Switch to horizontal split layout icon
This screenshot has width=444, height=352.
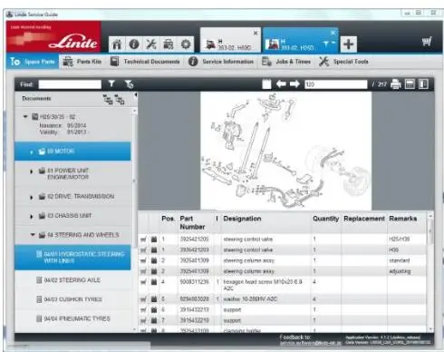410,84
